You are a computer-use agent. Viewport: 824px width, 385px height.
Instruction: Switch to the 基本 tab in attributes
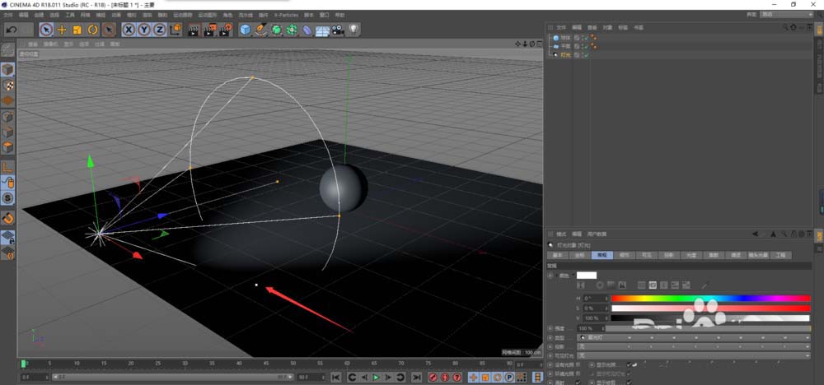pyautogui.click(x=557, y=255)
